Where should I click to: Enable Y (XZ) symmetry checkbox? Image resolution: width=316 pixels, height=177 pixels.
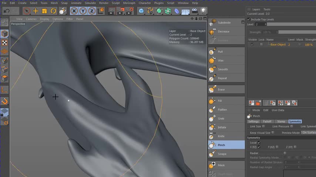[277, 147]
